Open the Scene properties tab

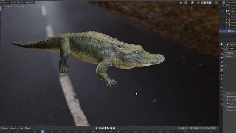[222, 66]
